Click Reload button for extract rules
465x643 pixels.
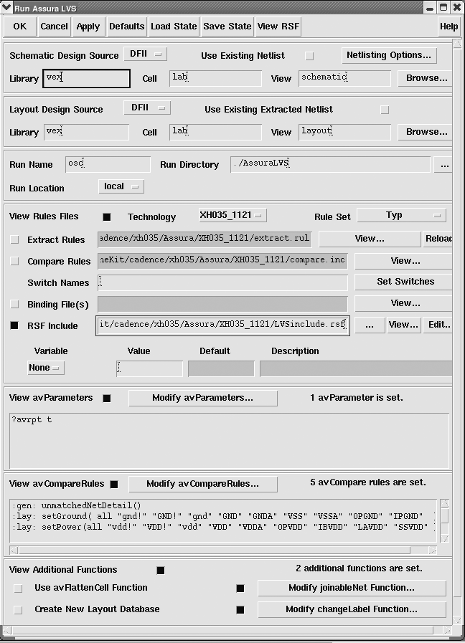(438, 239)
